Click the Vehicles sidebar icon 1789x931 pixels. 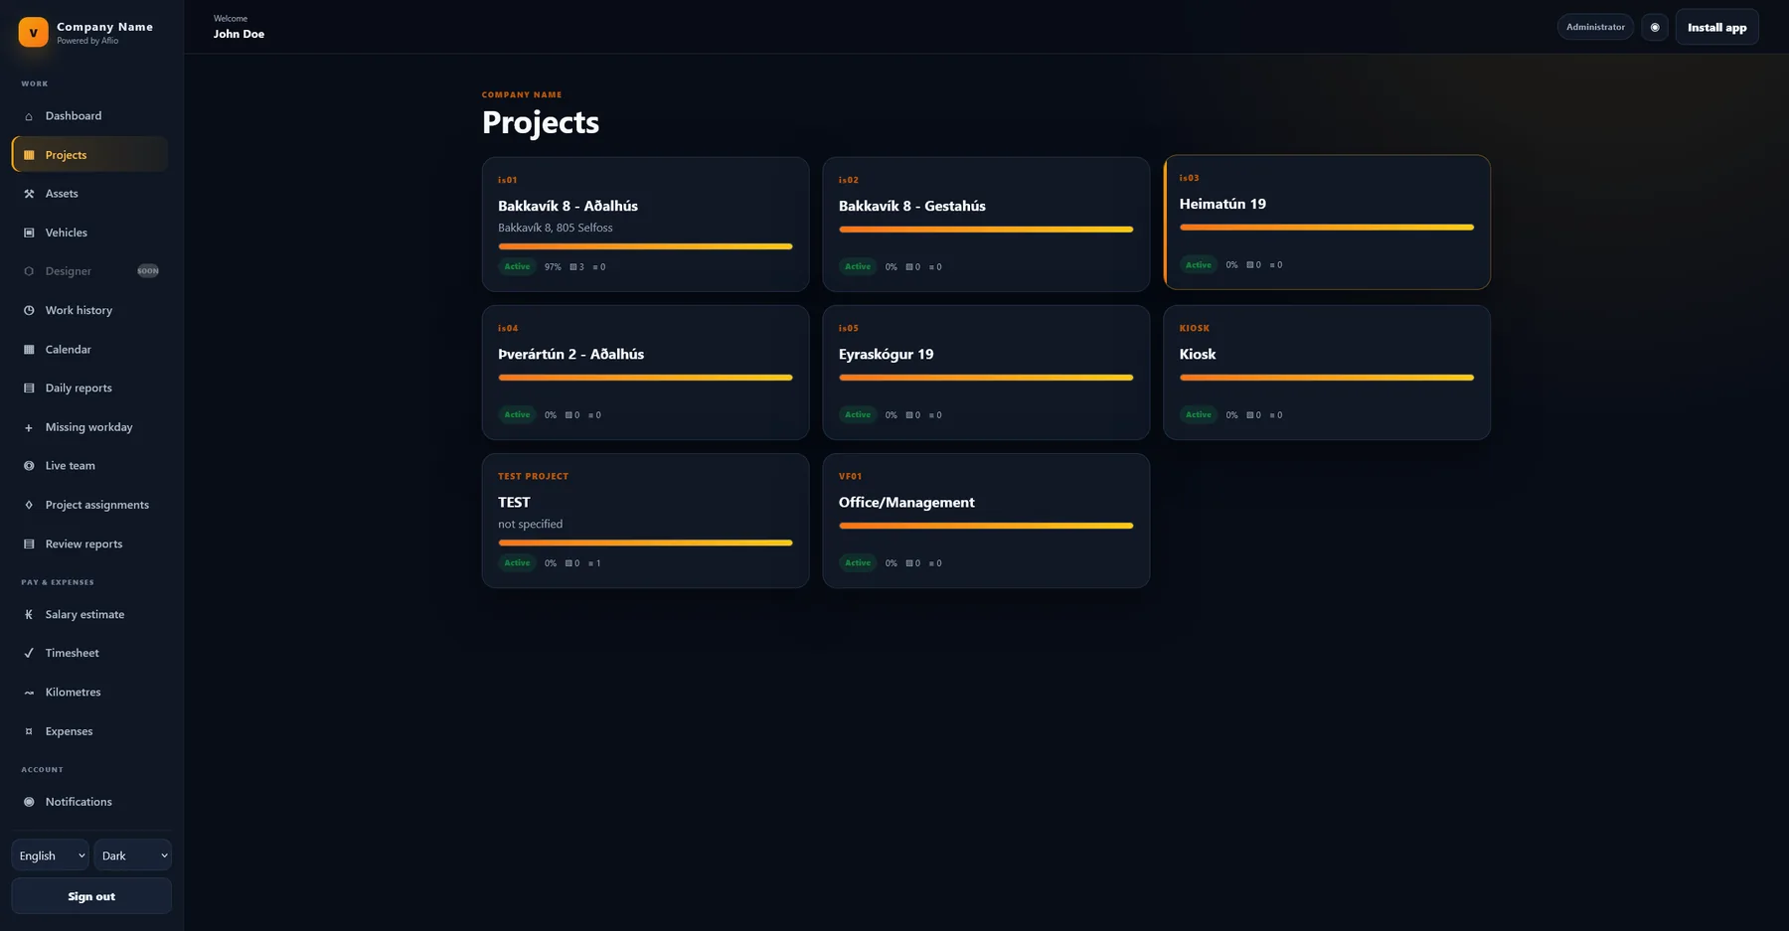pyautogui.click(x=29, y=233)
